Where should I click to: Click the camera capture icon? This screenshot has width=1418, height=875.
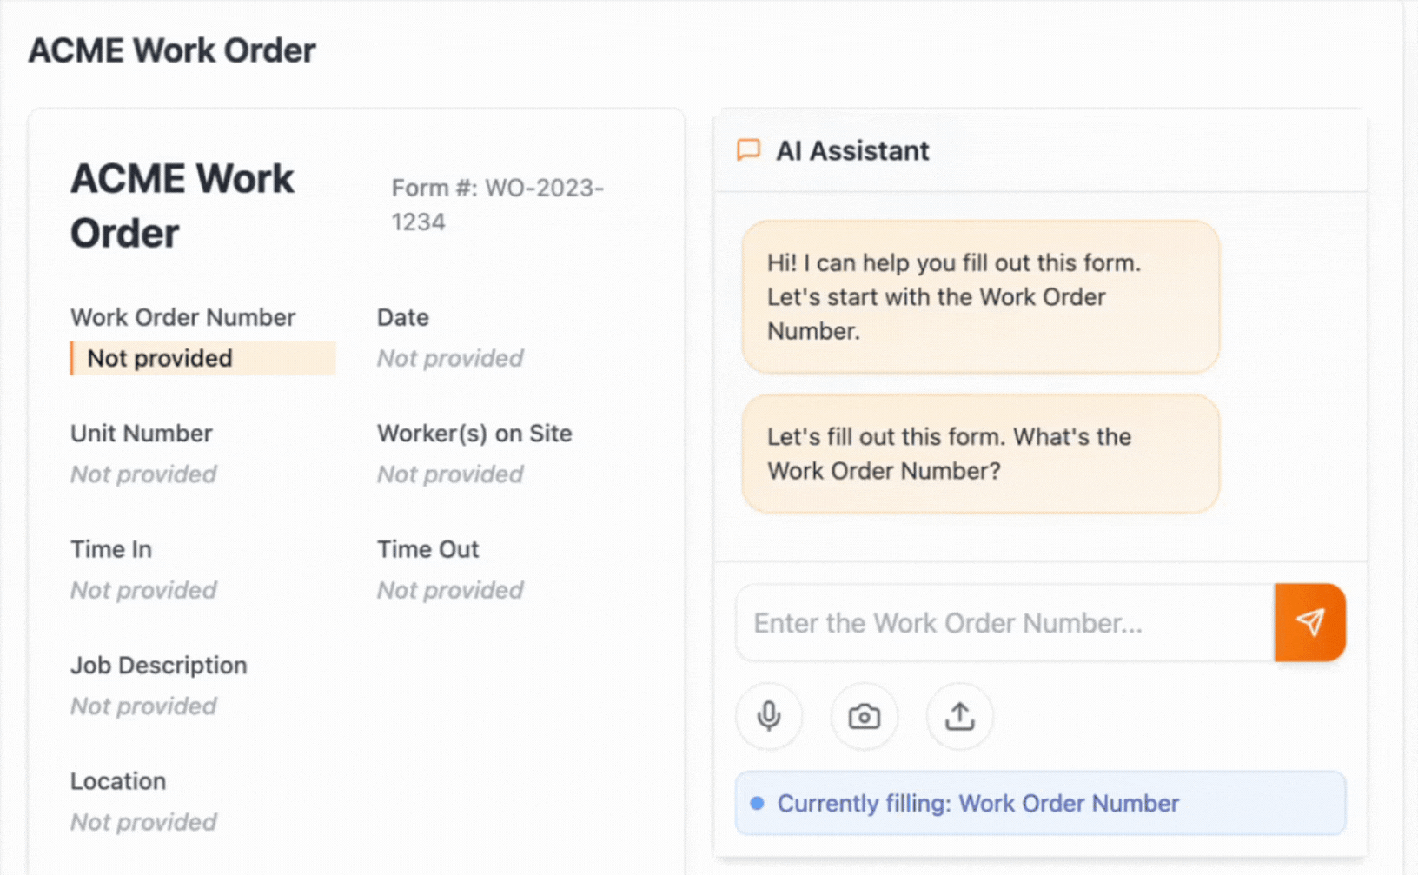coord(864,717)
